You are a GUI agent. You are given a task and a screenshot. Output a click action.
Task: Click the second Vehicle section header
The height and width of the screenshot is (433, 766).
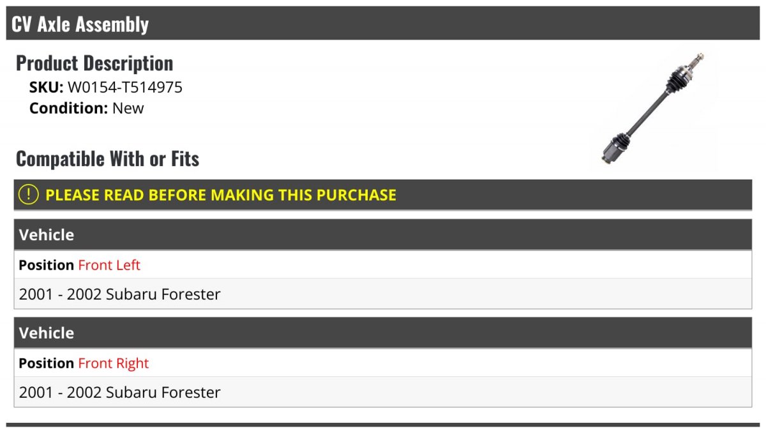click(383, 333)
